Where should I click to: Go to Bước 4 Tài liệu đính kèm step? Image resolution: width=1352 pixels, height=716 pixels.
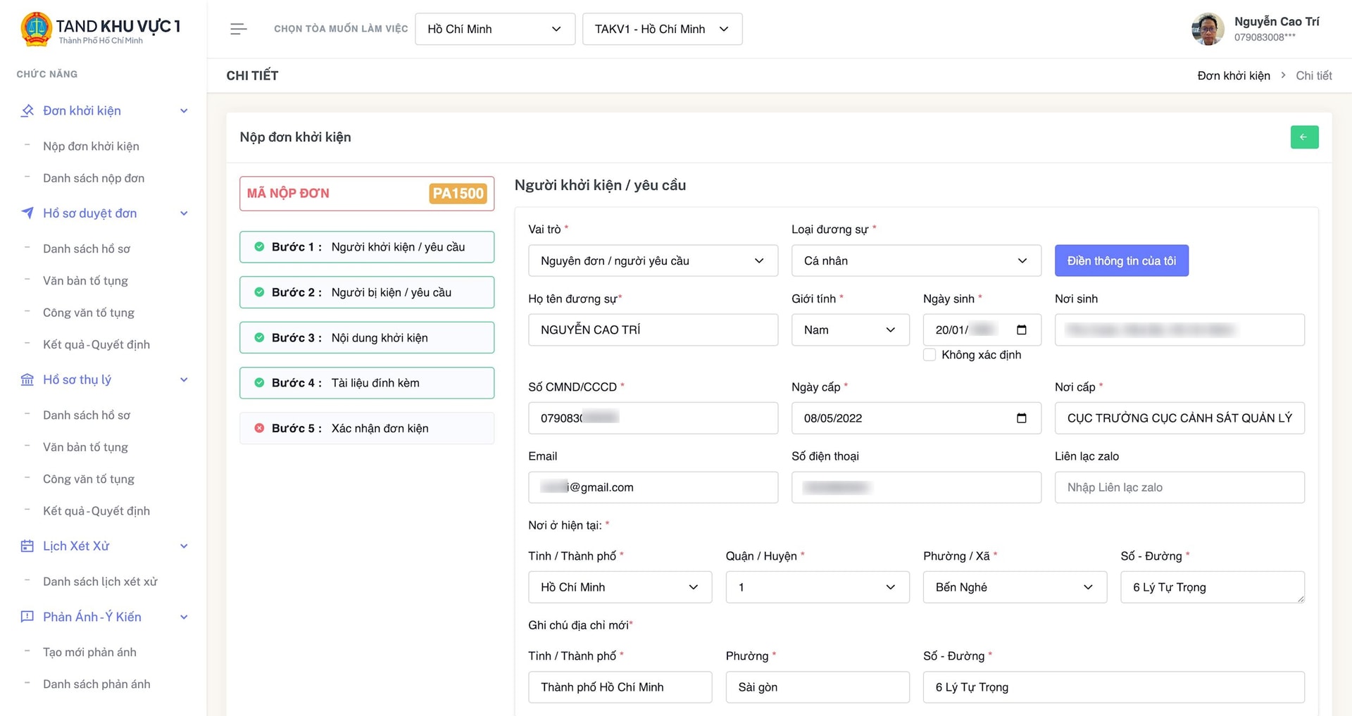[367, 383]
